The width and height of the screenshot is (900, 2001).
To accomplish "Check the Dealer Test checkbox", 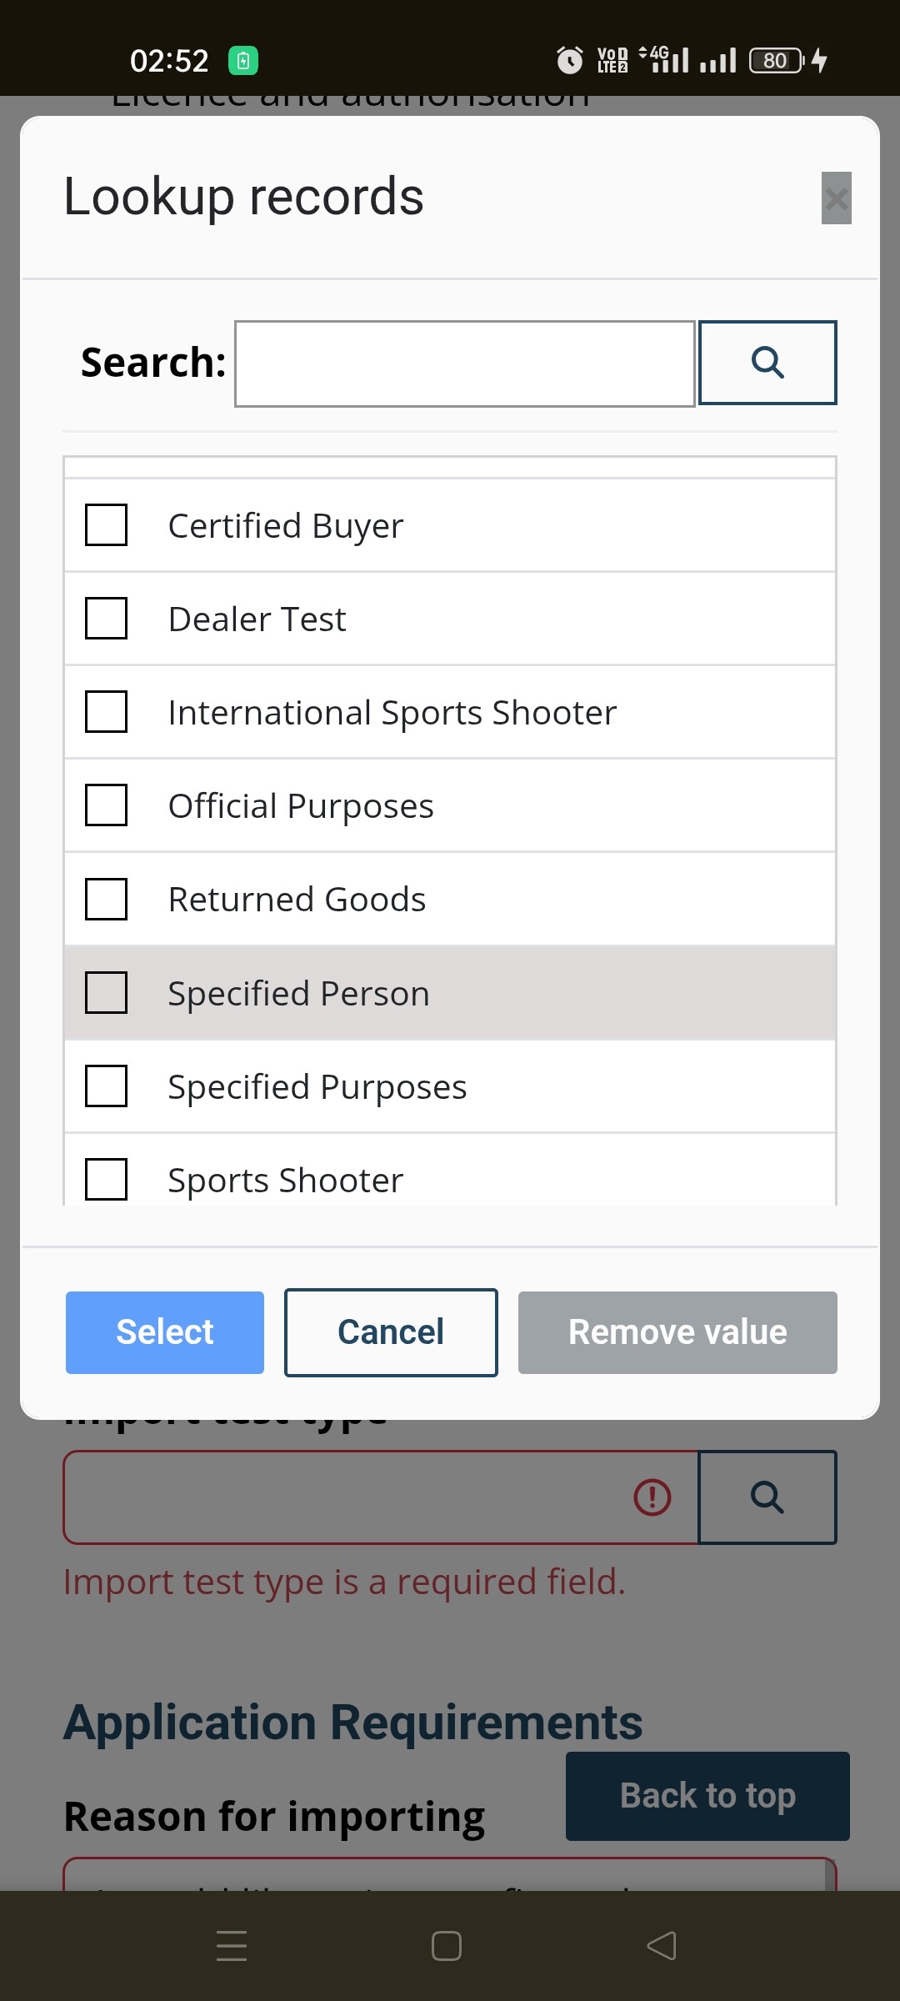I will tap(107, 619).
